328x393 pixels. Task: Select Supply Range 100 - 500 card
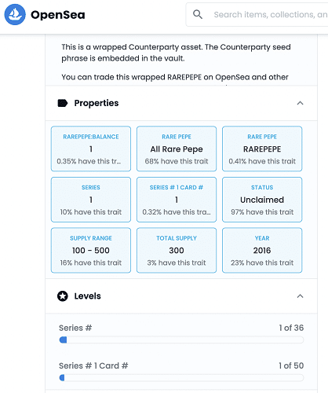coord(91,250)
